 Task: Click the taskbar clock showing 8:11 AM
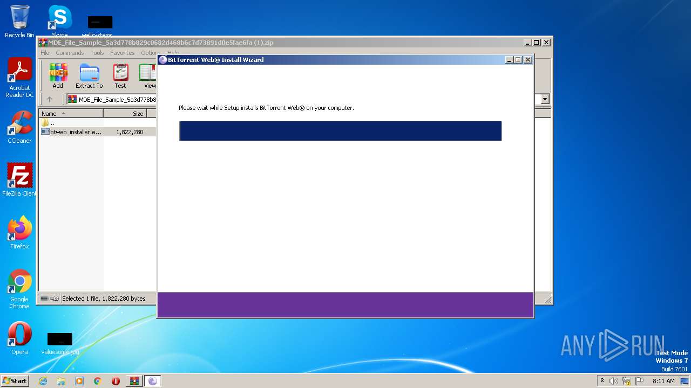663,381
